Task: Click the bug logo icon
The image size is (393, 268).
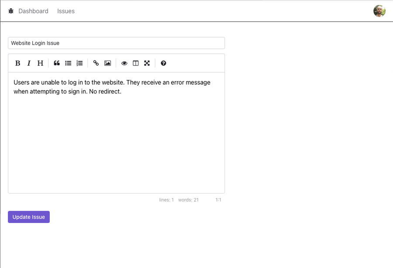Action: pos(11,11)
